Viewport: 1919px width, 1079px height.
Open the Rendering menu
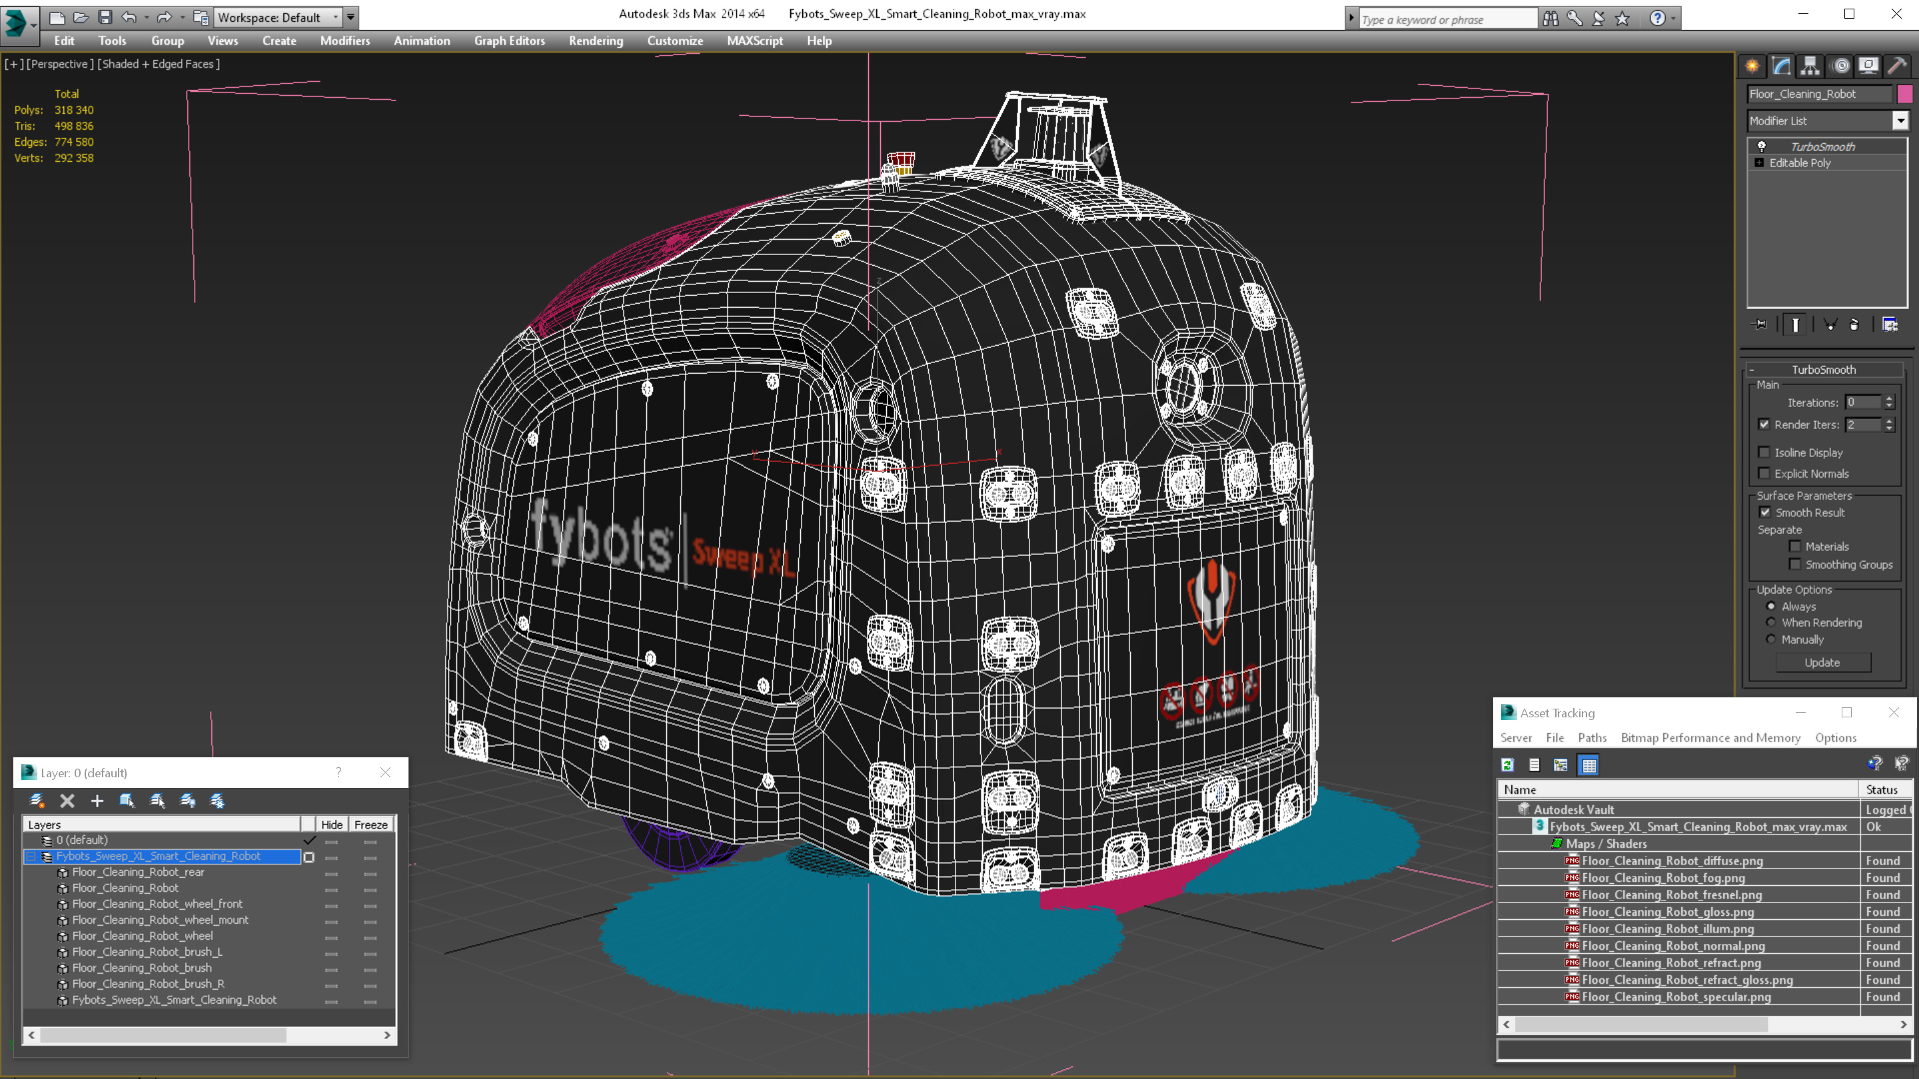(x=596, y=41)
